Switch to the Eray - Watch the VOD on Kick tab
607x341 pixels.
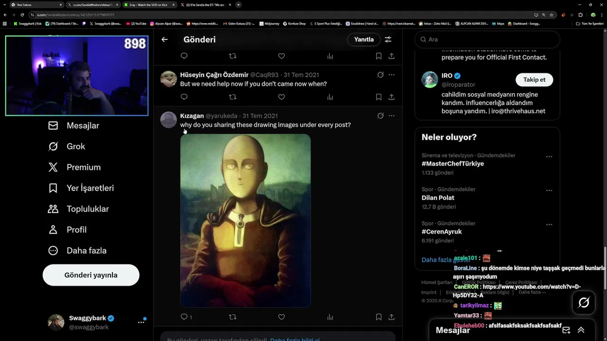pos(149,5)
